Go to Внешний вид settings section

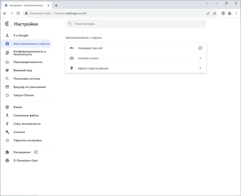23,70
